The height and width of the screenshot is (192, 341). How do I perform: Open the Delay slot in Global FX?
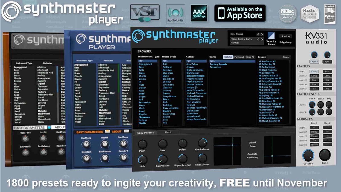(x=314, y=132)
